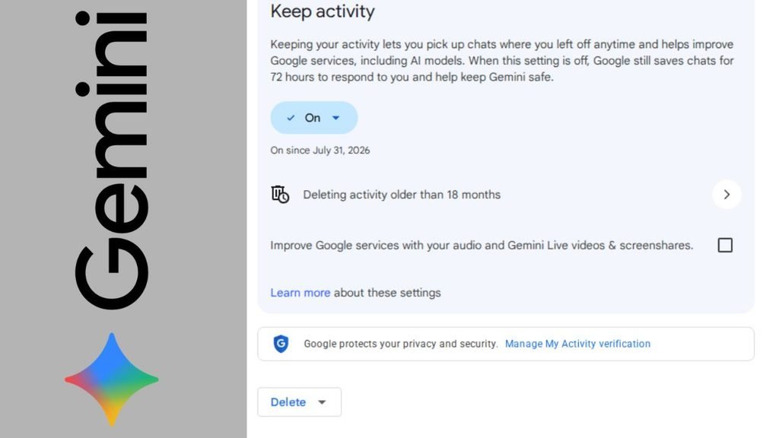This screenshot has height=438, width=779.
Task: Open the Learn more link
Action: (300, 293)
